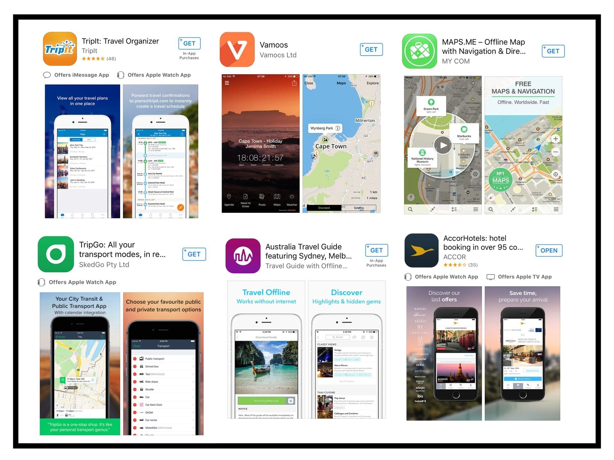Click GET with In-App Purchases for Australia Travel Guide
The height and width of the screenshot is (460, 614).
tap(376, 250)
